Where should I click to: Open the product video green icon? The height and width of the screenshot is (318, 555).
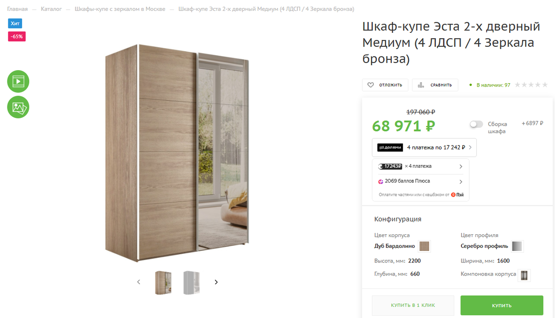[18, 82]
